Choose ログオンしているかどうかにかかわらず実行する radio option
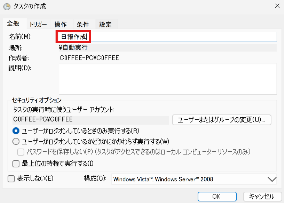 point(16,142)
